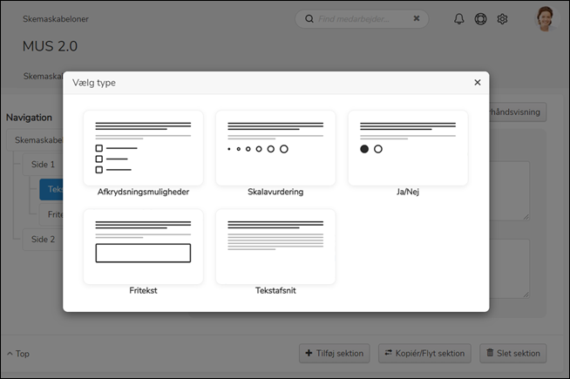Click the help lifebuoy icon
Viewport: 570px width, 379px height.
click(480, 19)
